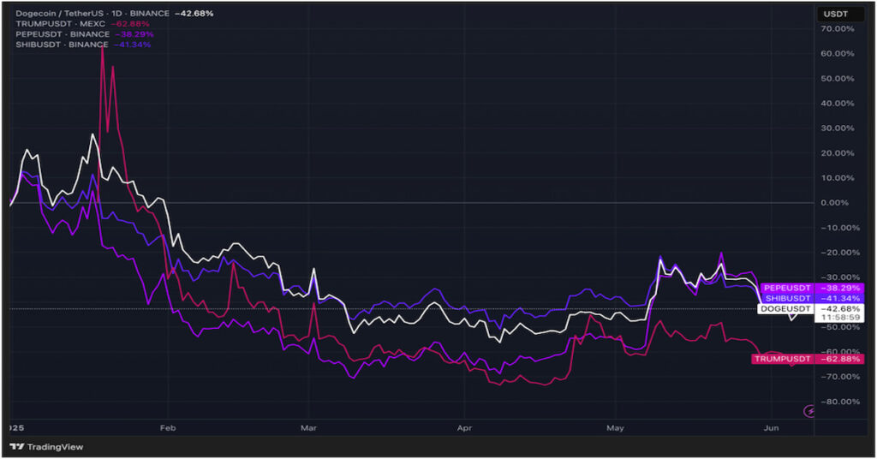Click the Apr label on time axis
This screenshot has width=877, height=459.
pyautogui.click(x=464, y=428)
